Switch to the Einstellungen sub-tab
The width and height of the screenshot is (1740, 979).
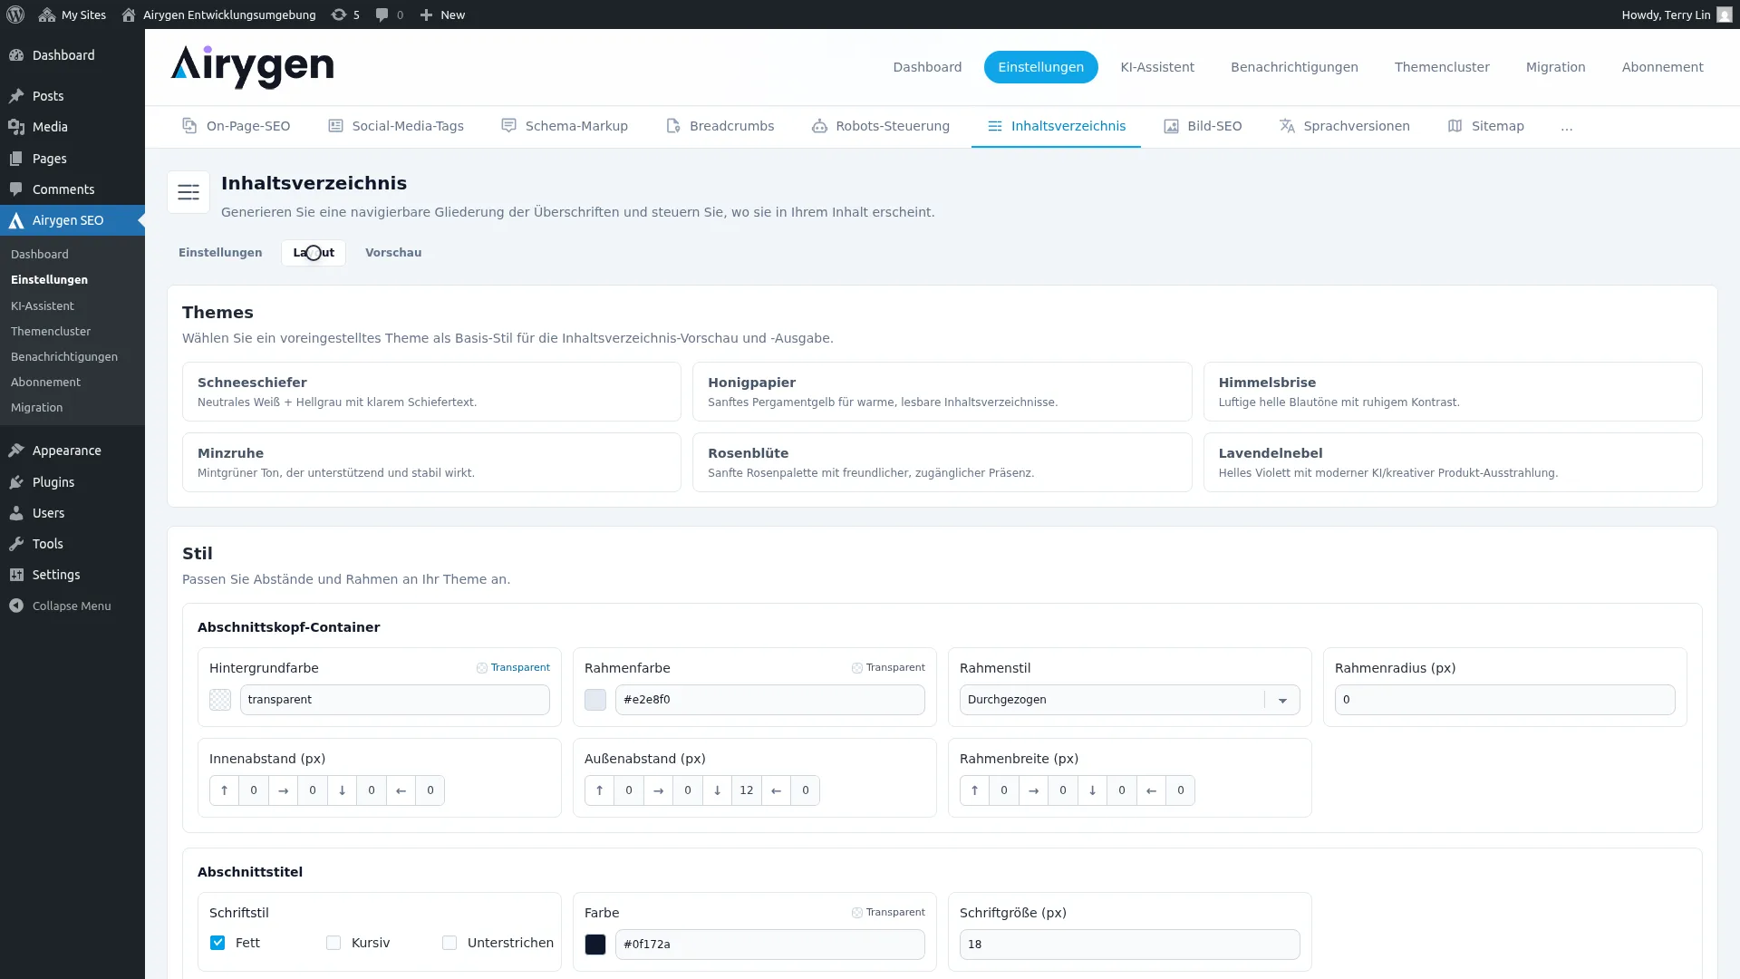pyautogui.click(x=220, y=253)
